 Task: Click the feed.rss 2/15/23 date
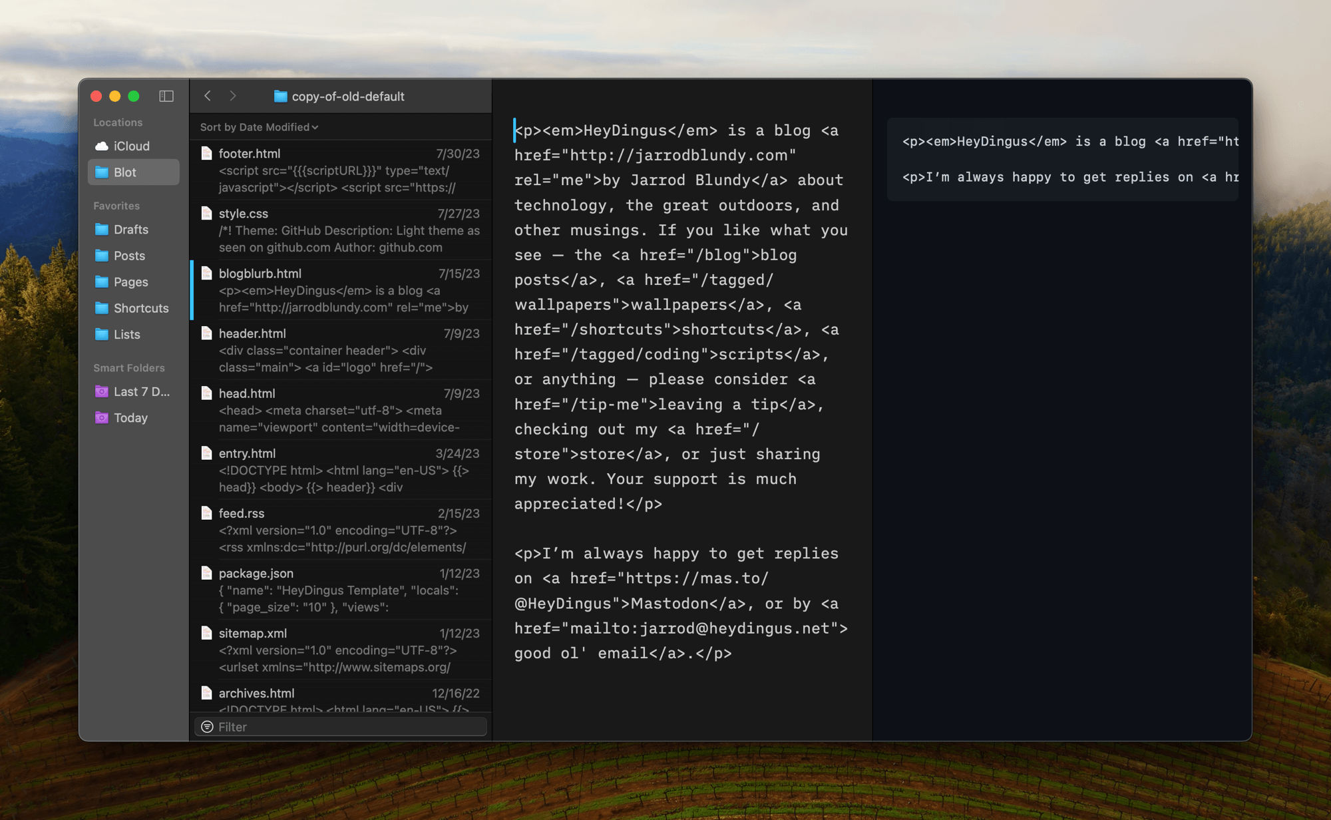(x=459, y=513)
